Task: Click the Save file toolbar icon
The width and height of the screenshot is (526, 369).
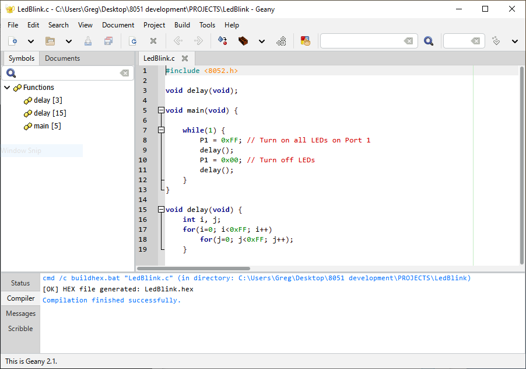Action: click(x=88, y=41)
